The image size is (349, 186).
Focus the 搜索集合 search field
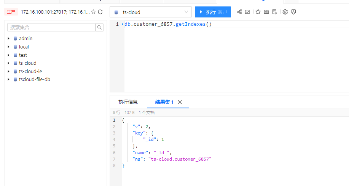(51, 27)
